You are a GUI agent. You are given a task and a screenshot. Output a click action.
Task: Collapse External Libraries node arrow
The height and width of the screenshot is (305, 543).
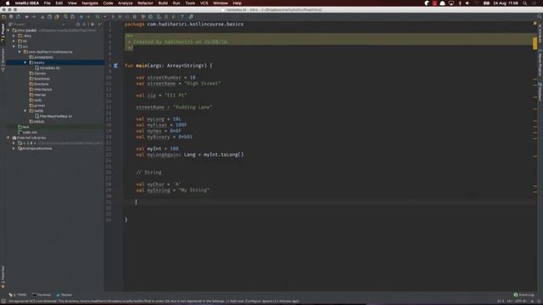point(8,137)
